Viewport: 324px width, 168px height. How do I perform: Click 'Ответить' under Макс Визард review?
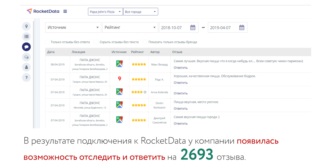coord(181,68)
